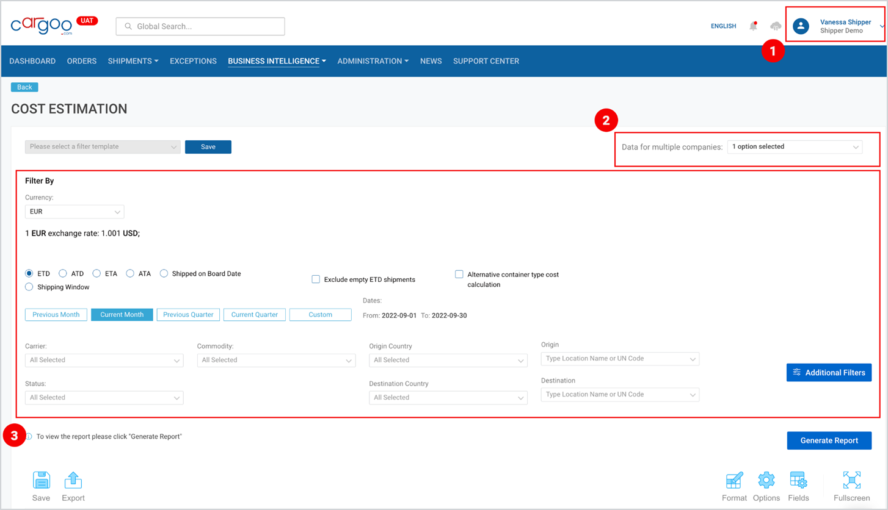Image resolution: width=888 pixels, height=510 pixels.
Task: Click the Back button
Action: (x=24, y=87)
